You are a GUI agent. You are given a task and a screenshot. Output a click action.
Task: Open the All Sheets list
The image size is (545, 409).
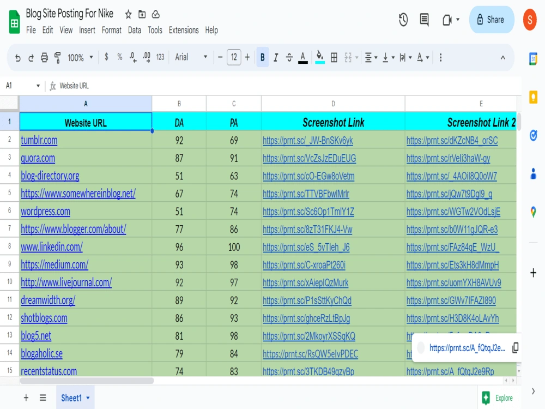tap(43, 398)
